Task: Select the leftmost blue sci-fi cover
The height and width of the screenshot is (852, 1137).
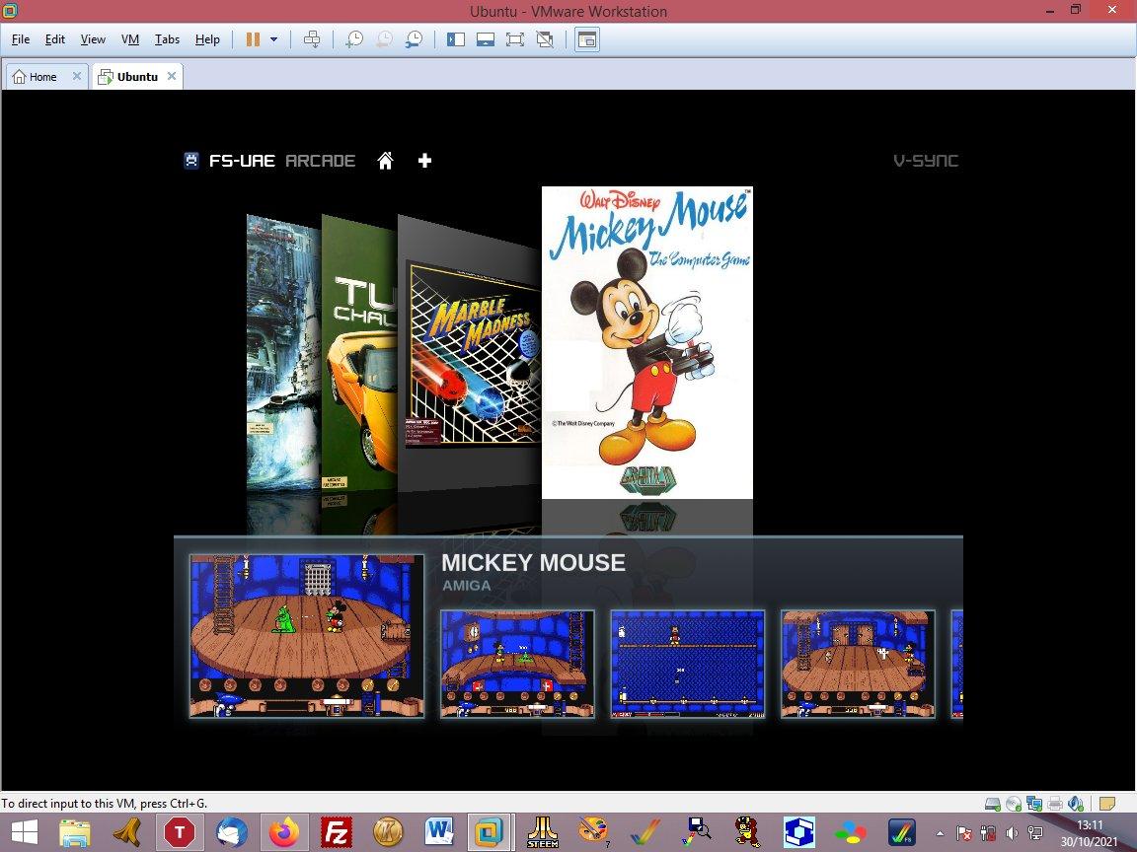Action: click(283, 353)
